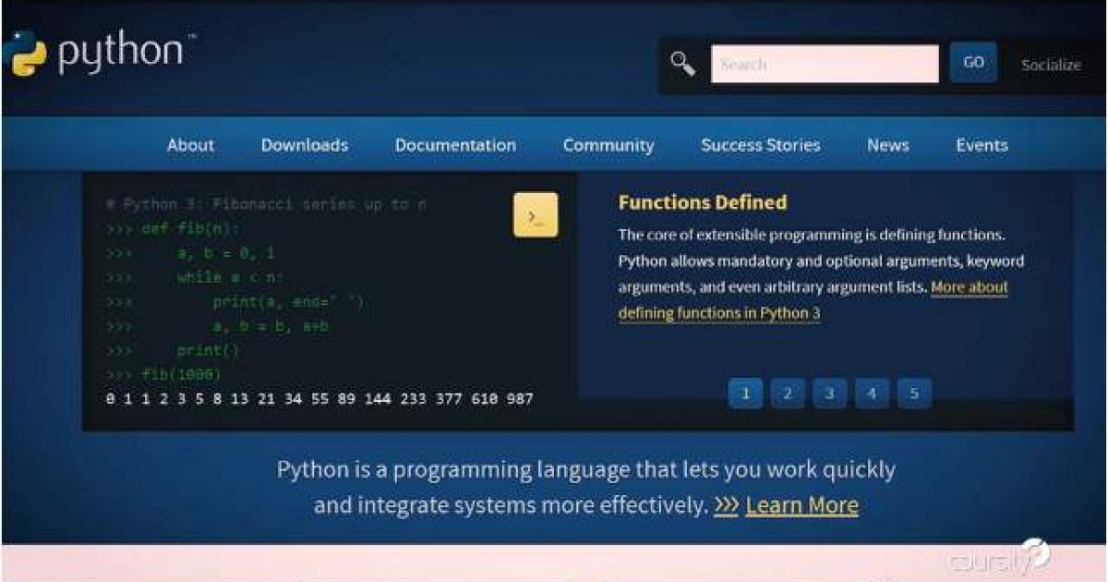Open the About menu

tap(190, 145)
